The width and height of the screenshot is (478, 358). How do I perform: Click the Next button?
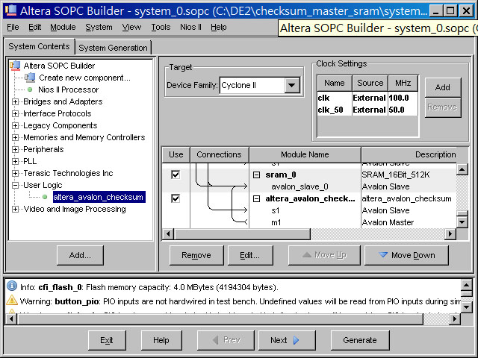pyautogui.click(x=287, y=340)
